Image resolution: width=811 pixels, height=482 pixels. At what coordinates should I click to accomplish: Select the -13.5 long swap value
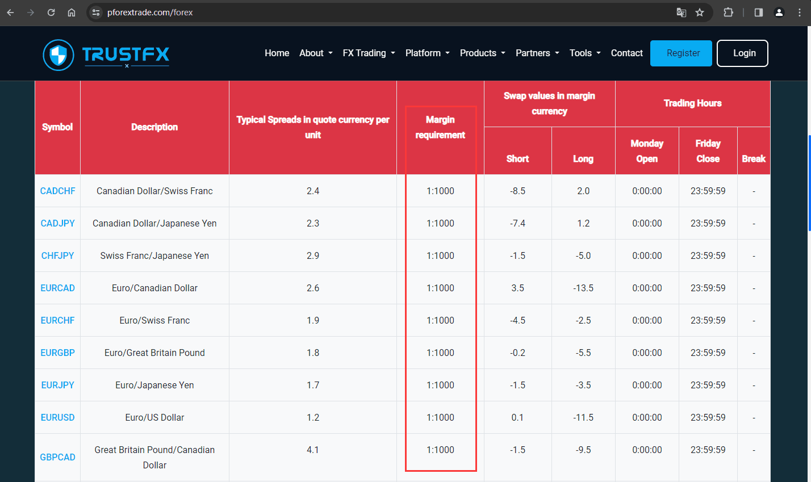click(x=583, y=288)
